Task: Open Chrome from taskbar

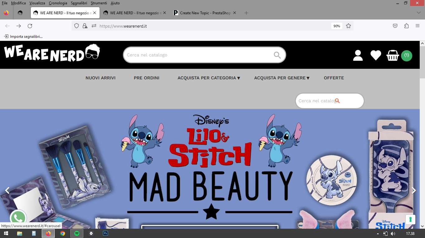Action: [x=63, y=233]
